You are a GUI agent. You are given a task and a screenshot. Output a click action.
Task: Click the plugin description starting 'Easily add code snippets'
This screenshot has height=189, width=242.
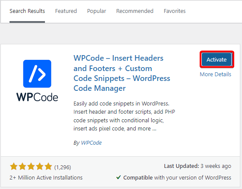coord(124,116)
